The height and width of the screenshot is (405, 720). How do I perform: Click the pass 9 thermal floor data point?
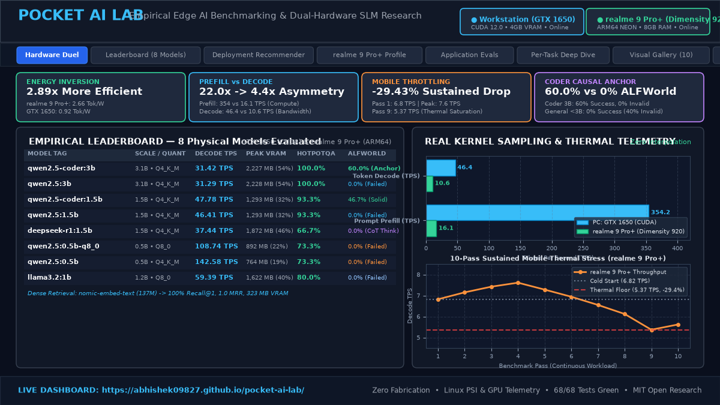coord(652,330)
